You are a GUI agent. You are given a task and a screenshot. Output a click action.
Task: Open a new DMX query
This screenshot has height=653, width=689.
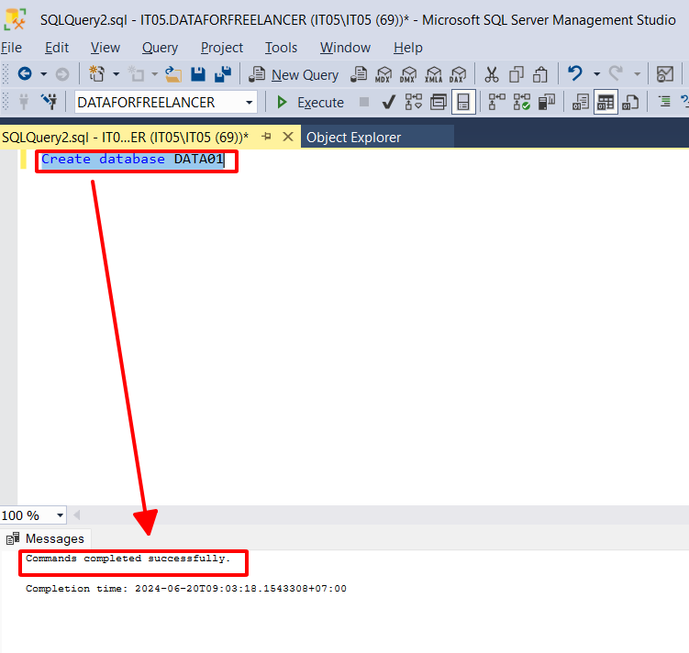408,74
